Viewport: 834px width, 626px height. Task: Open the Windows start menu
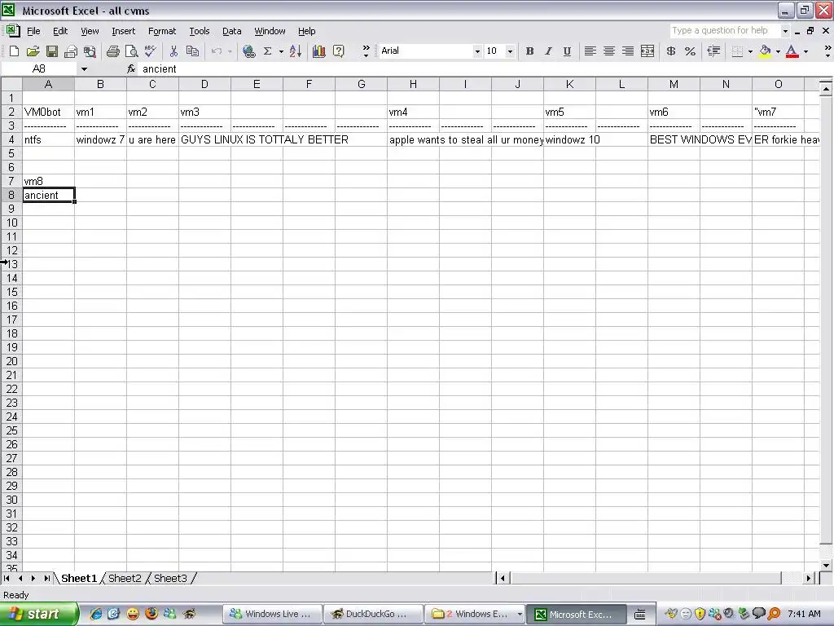click(38, 614)
